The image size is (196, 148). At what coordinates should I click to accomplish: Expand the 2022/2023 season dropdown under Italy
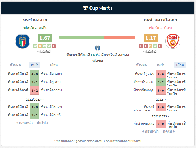pyautogui.click(x=35, y=100)
